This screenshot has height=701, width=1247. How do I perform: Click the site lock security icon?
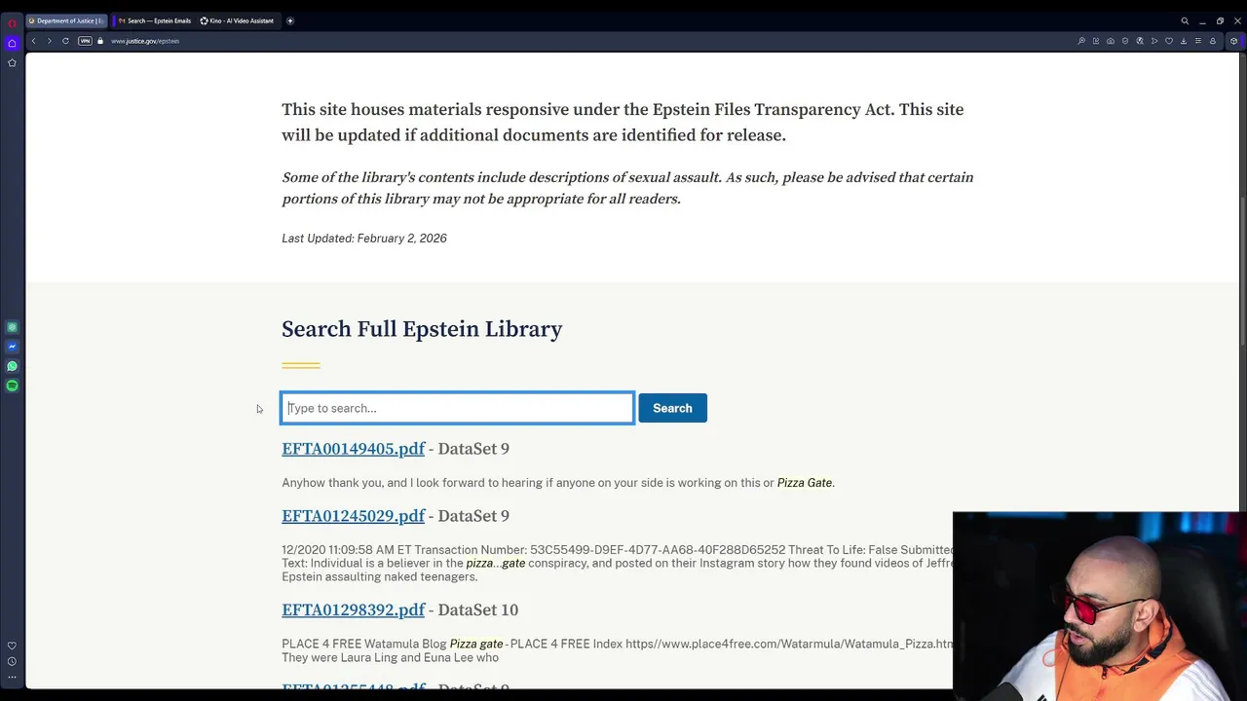(x=100, y=41)
